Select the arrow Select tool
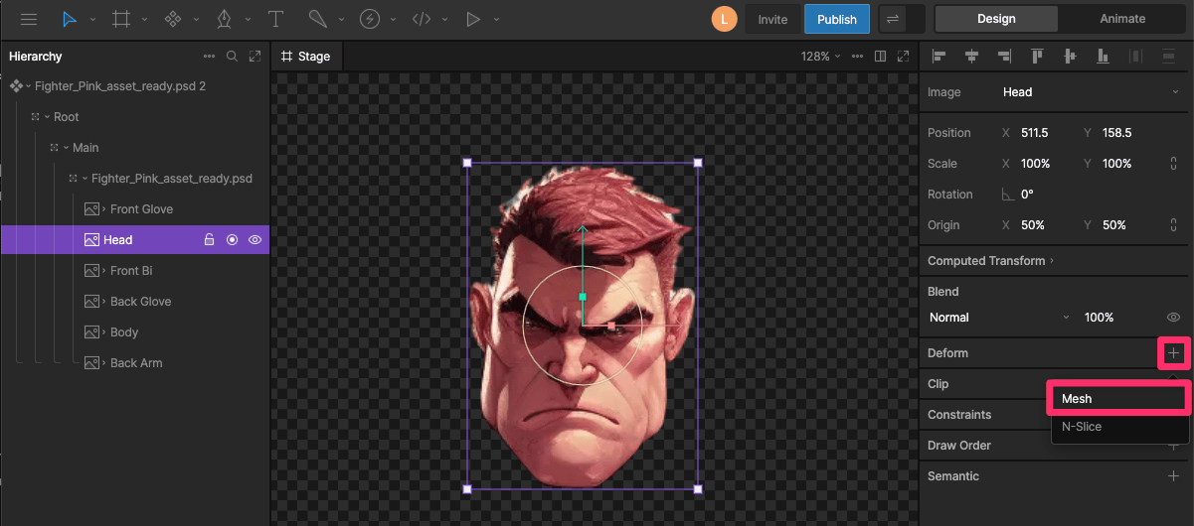 point(69,19)
